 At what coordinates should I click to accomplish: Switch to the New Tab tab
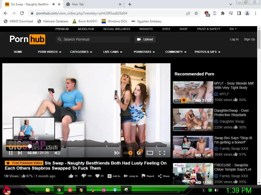(x=93, y=4)
